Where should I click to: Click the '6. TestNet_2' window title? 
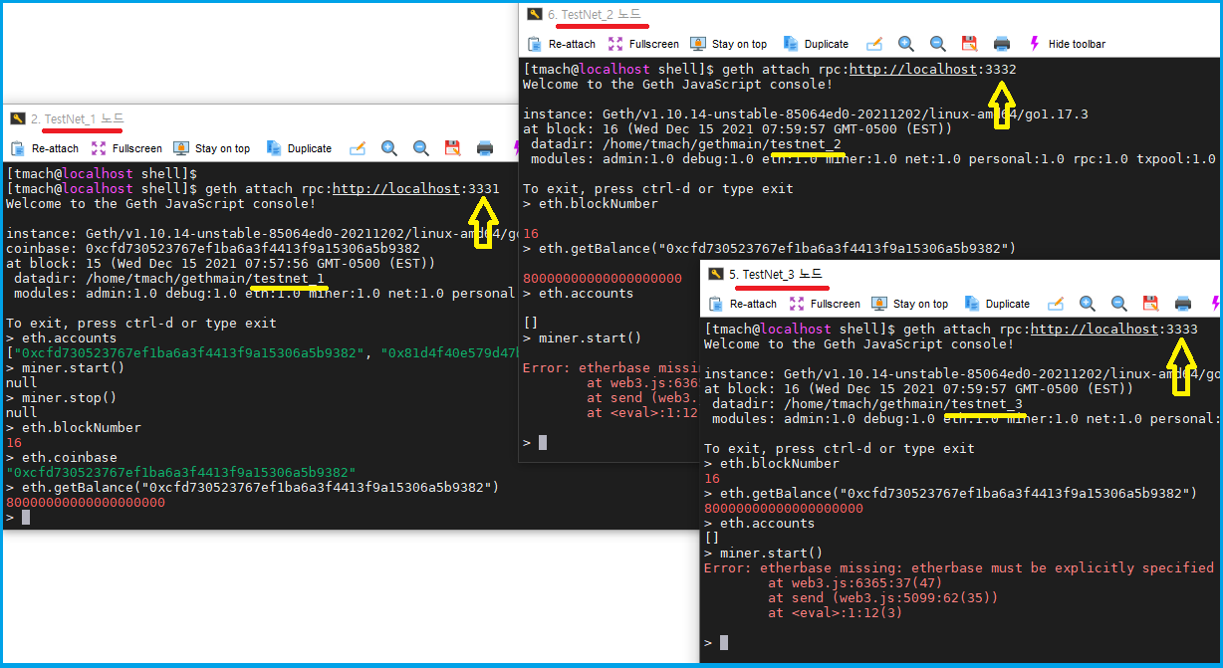tap(595, 14)
